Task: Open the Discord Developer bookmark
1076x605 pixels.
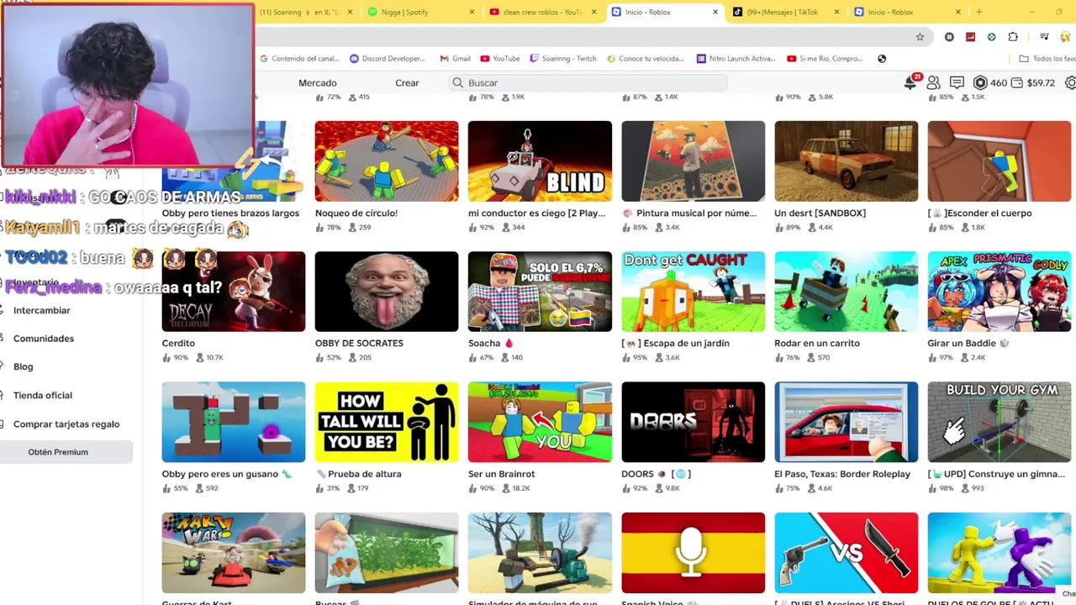Action: (x=388, y=59)
